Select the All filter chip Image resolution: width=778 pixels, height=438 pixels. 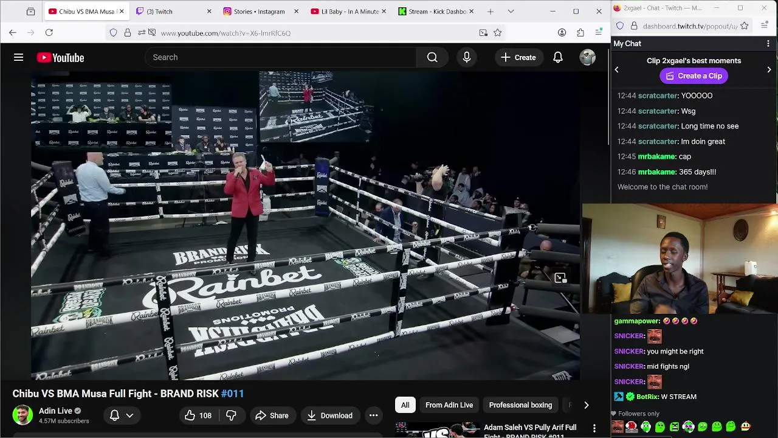pos(405,405)
